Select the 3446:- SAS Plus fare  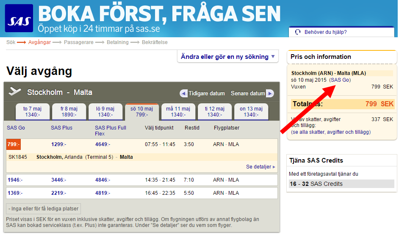click(x=58, y=180)
